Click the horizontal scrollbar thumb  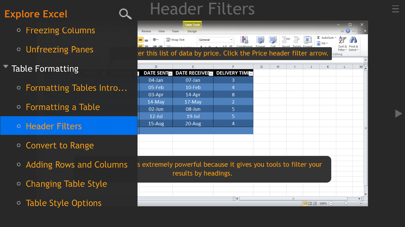coord(293,199)
